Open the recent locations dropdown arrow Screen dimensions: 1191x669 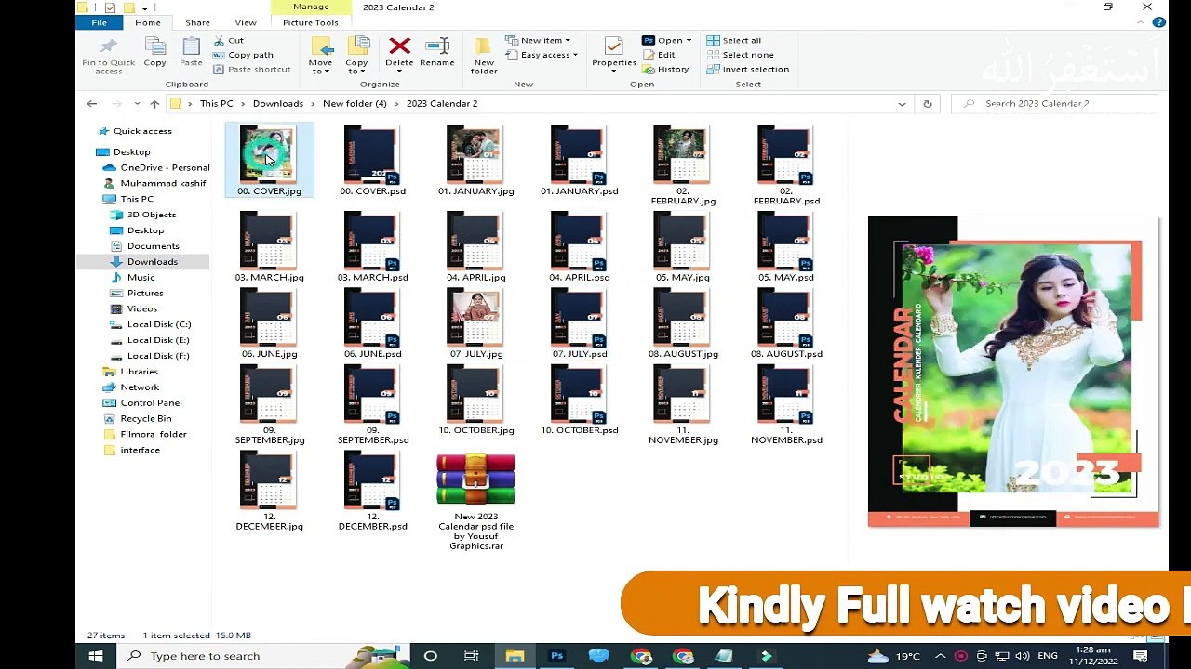tap(137, 104)
